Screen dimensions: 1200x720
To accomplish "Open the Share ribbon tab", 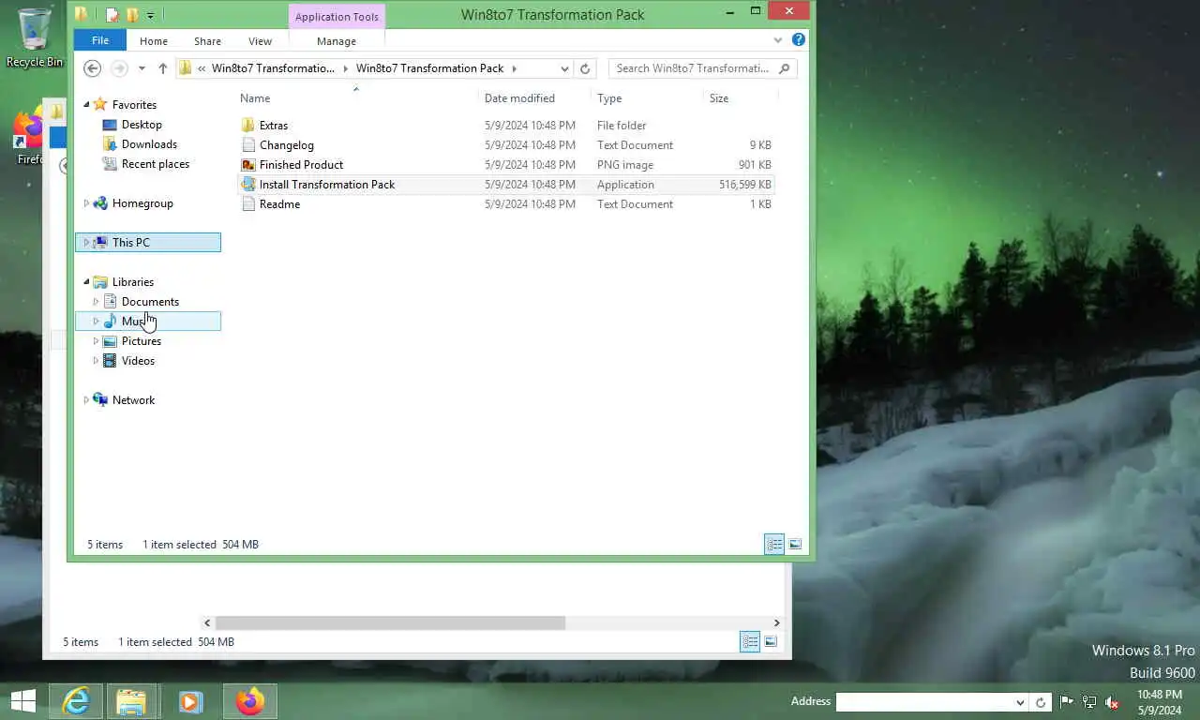I will point(207,41).
